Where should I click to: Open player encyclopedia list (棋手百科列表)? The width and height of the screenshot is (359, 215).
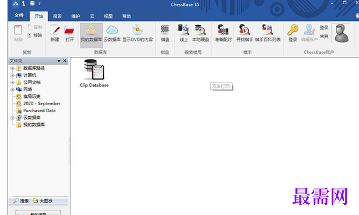click(268, 33)
